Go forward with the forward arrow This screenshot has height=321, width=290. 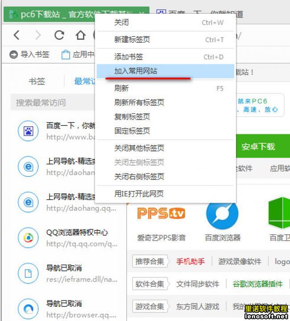[38, 35]
